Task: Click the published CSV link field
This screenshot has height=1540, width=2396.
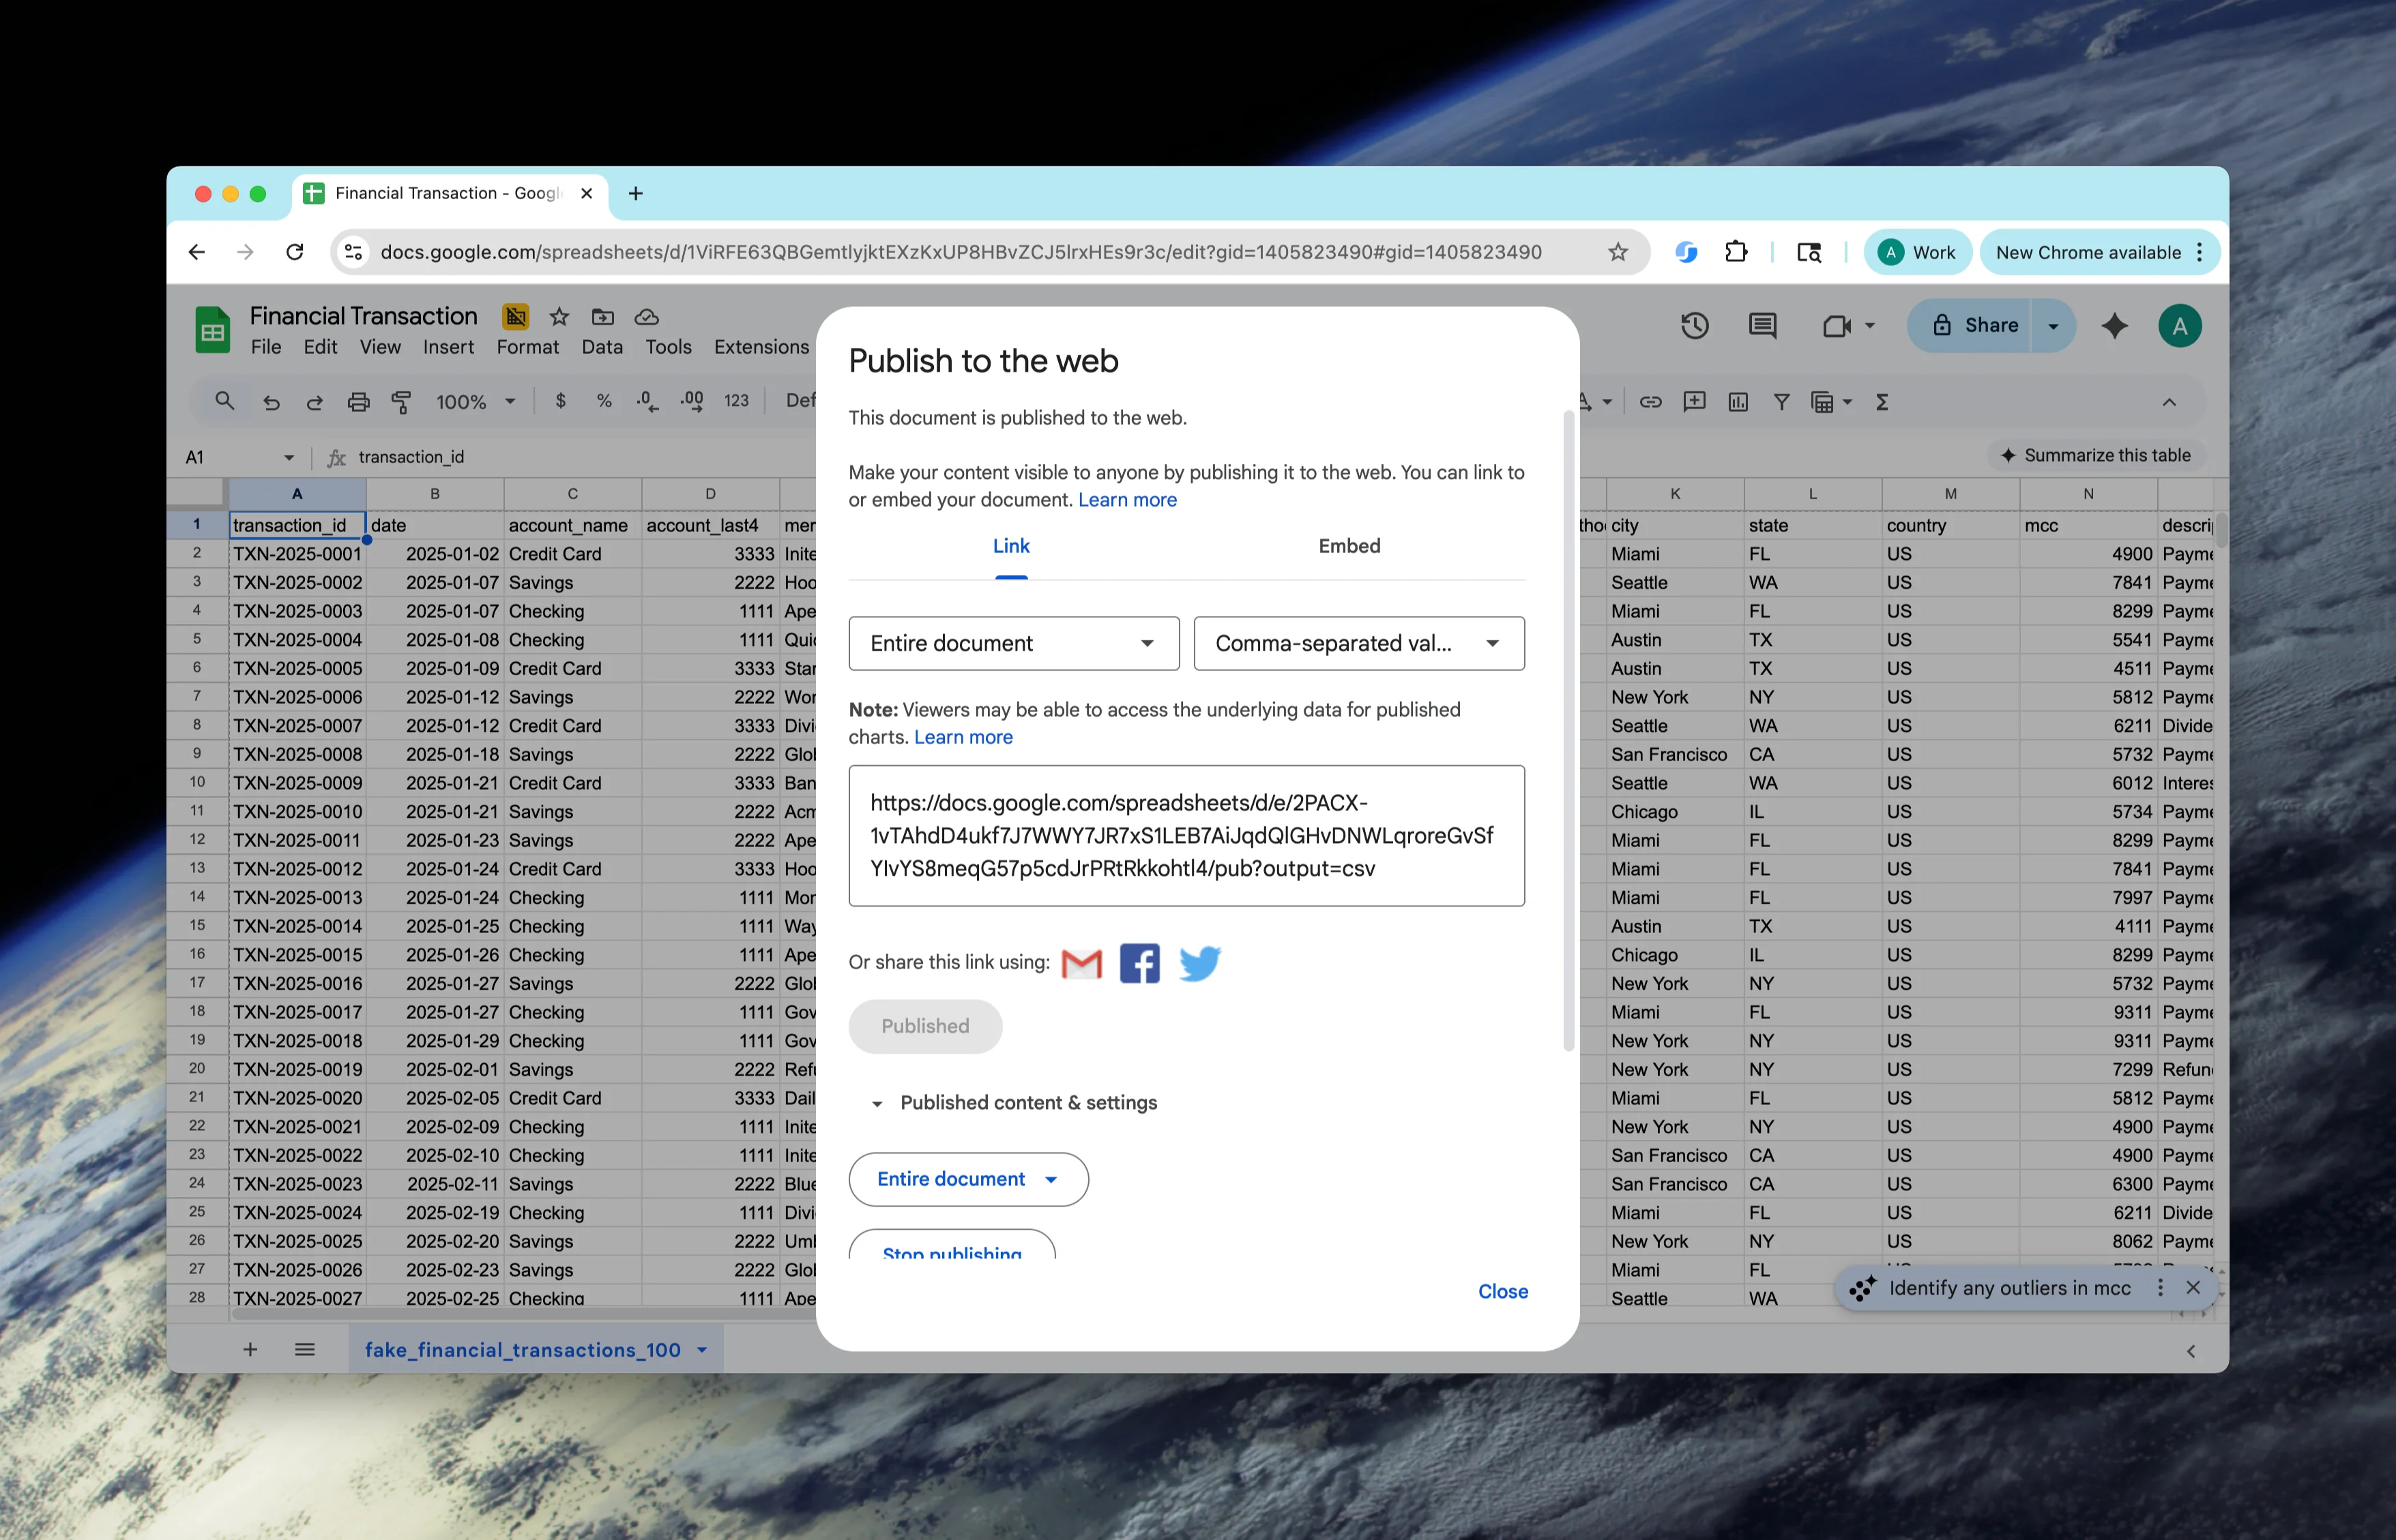Action: click(1186, 835)
